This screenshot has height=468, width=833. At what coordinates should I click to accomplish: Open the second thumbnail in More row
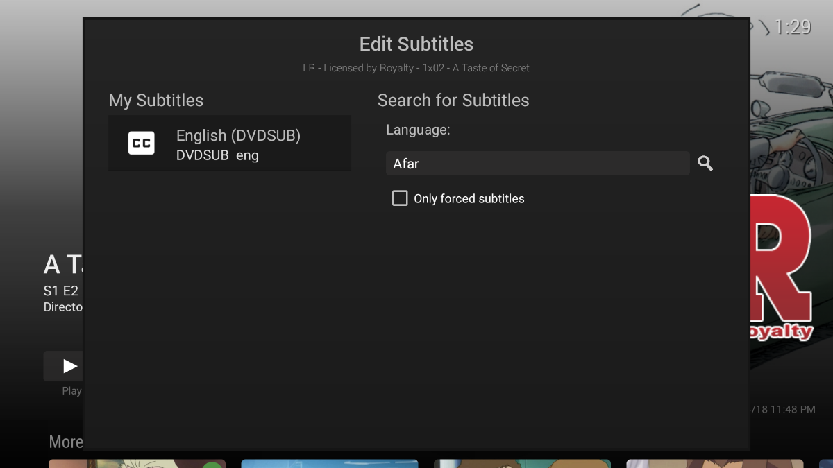coord(330,463)
